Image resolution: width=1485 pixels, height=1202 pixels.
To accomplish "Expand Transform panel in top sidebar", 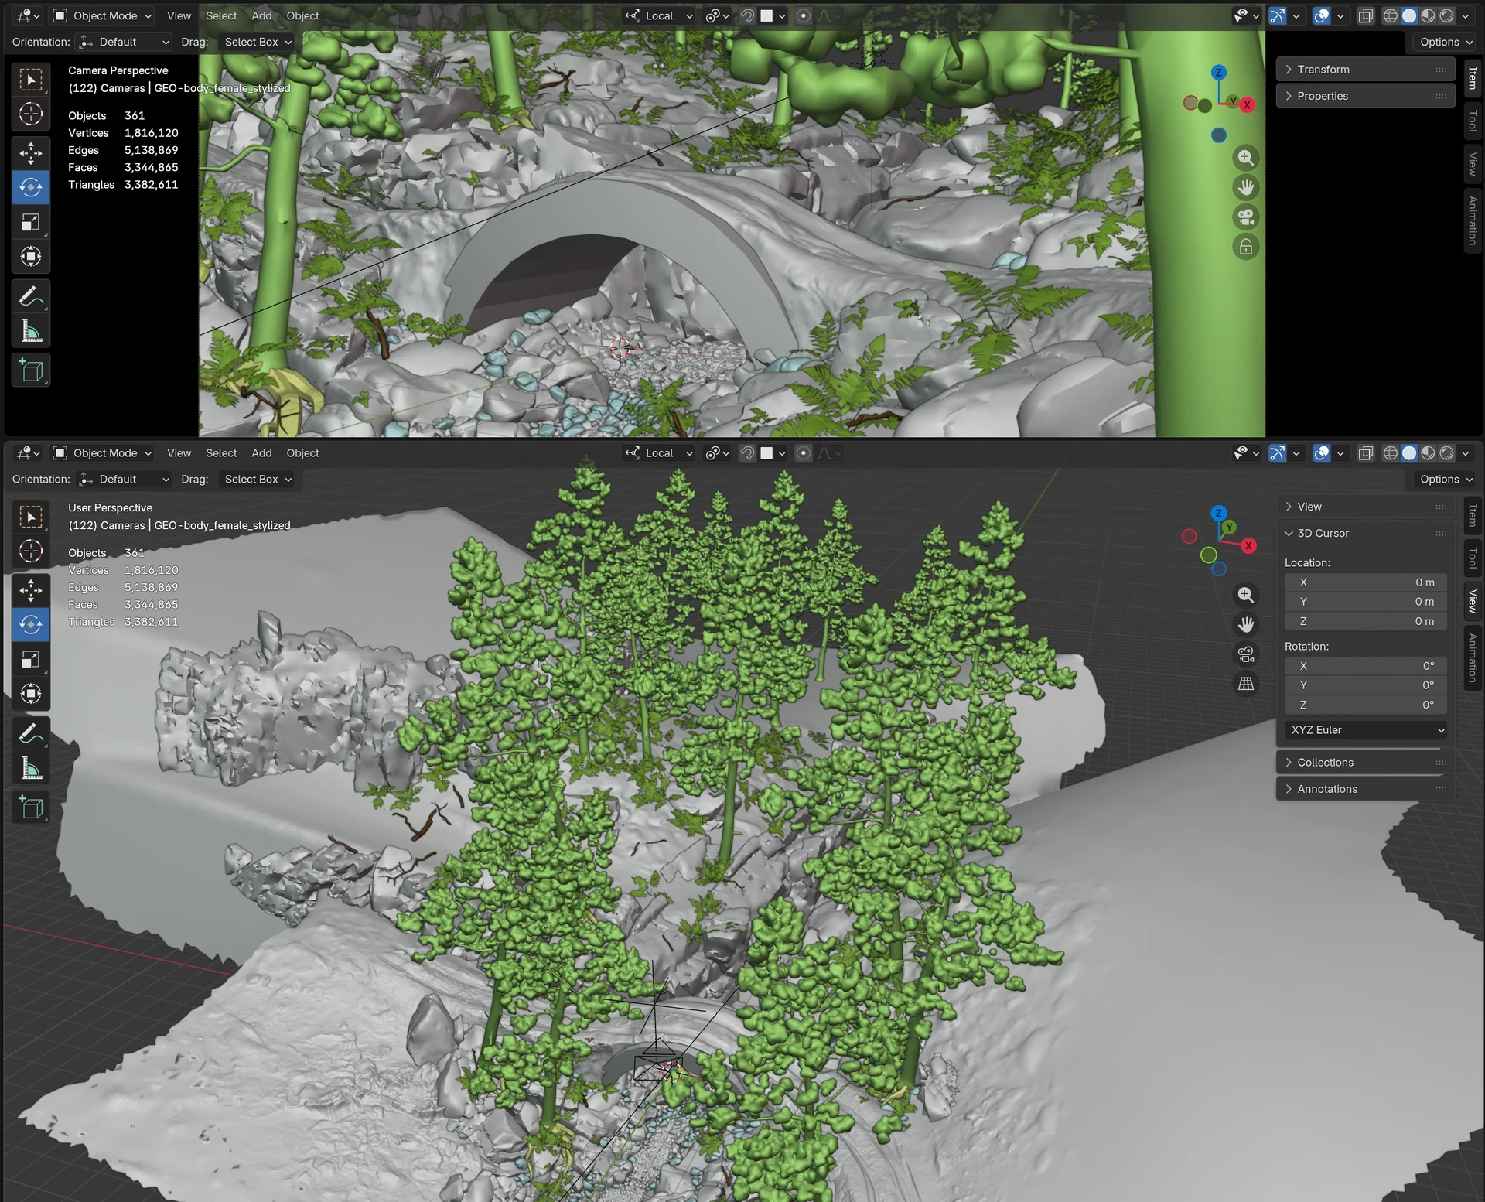I will tap(1365, 70).
